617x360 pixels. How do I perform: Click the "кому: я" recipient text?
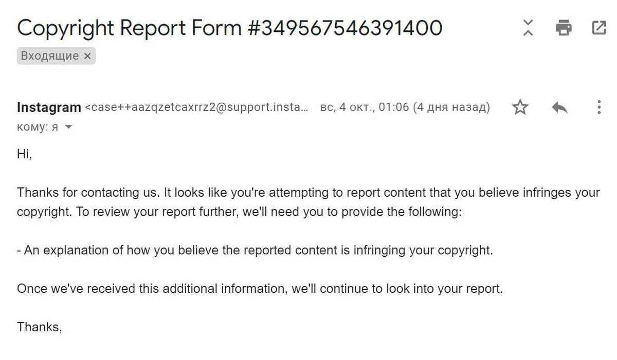[37, 127]
